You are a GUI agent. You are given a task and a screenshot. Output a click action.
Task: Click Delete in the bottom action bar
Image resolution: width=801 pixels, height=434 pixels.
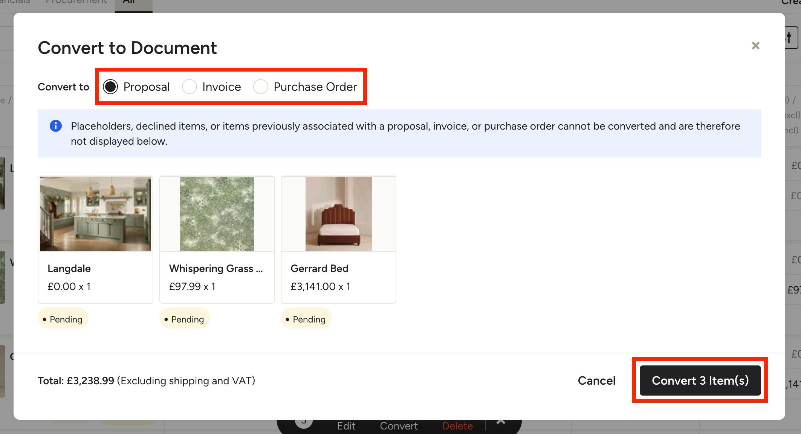(x=457, y=426)
